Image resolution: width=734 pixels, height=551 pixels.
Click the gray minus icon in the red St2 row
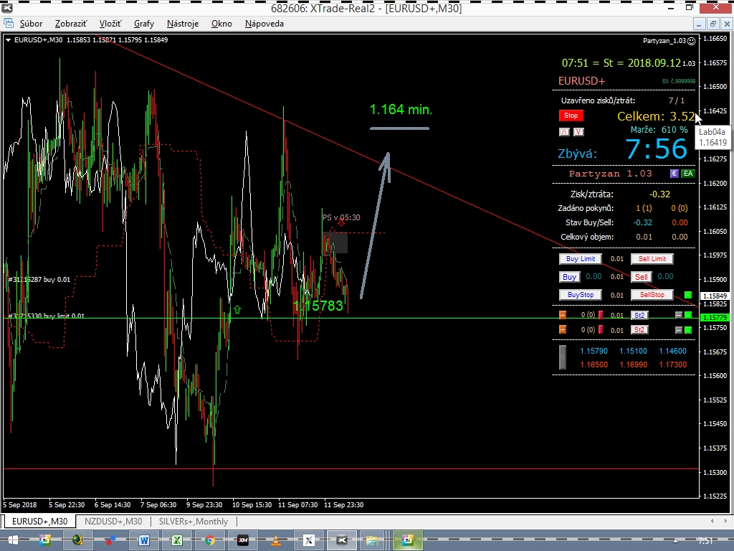tap(679, 330)
